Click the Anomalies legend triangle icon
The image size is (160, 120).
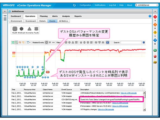coord(30,29)
